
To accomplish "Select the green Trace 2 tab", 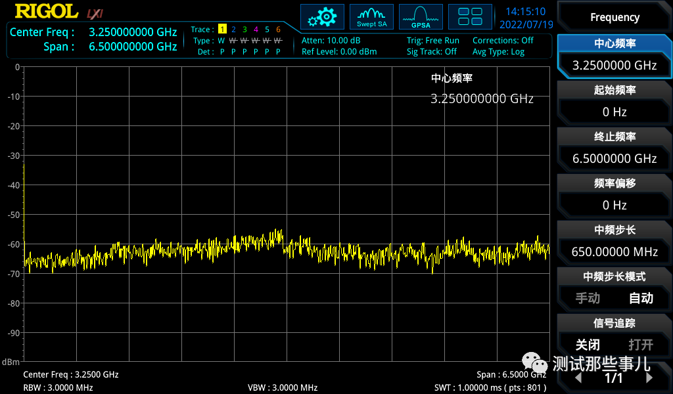I will [233, 30].
